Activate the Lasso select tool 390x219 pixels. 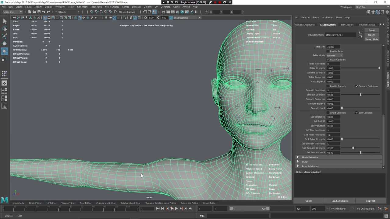tap(5, 29)
